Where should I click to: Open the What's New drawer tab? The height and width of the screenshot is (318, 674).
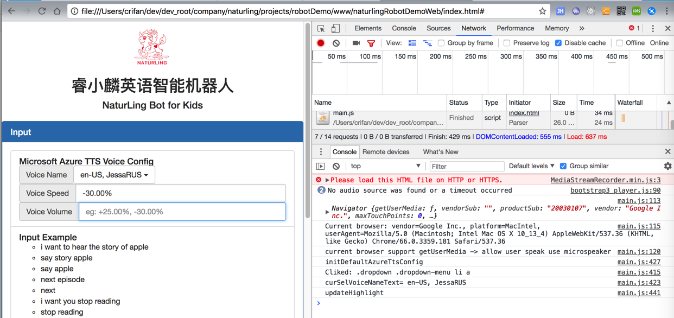[441, 152]
